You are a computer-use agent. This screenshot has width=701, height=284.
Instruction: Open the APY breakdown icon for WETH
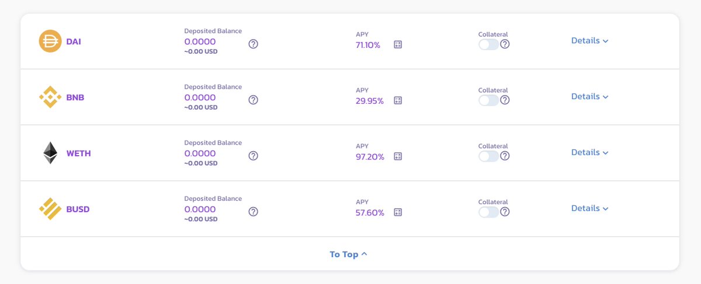click(x=398, y=156)
